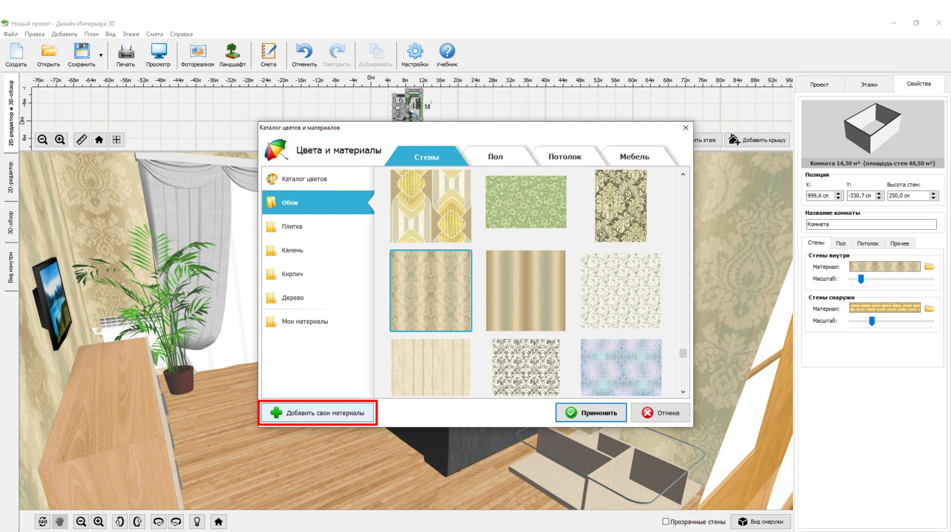This screenshot has width=951, height=532.
Task: Select the green floral wallpaper thumbnail
Action: [x=525, y=202]
